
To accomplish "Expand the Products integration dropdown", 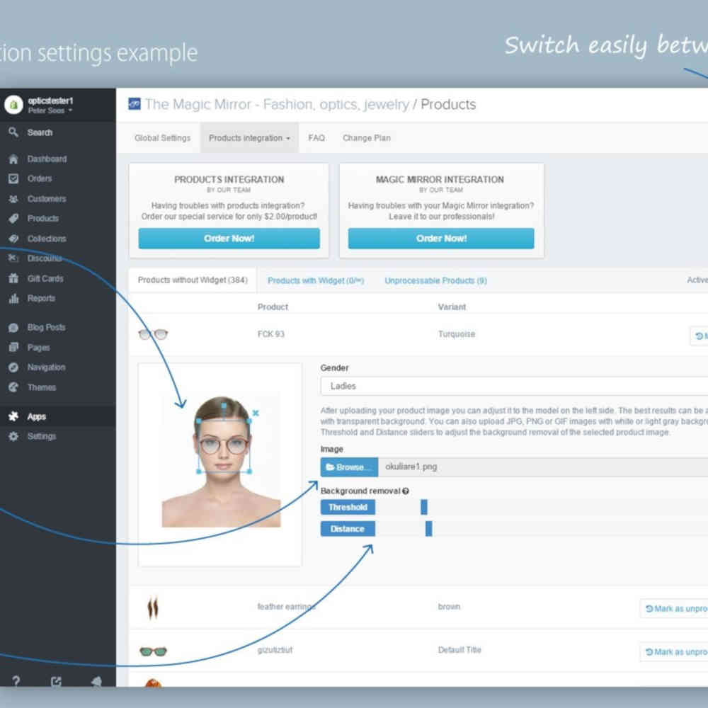I will [x=249, y=138].
